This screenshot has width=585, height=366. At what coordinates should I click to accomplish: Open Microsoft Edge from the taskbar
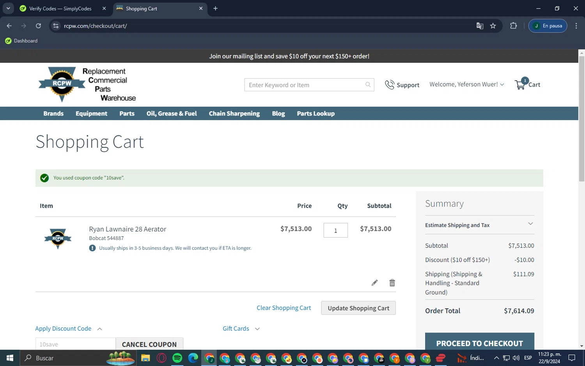click(x=193, y=358)
